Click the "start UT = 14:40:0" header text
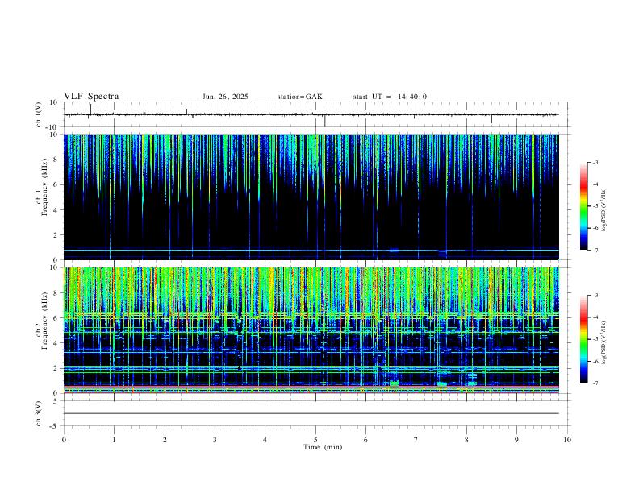This screenshot has width=639, height=493. pos(390,97)
